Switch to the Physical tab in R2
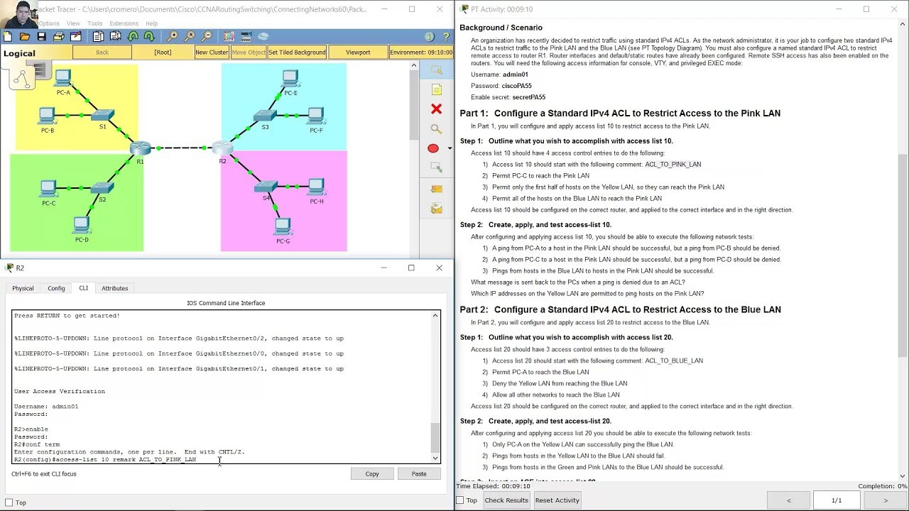Image resolution: width=909 pixels, height=511 pixels. point(23,288)
